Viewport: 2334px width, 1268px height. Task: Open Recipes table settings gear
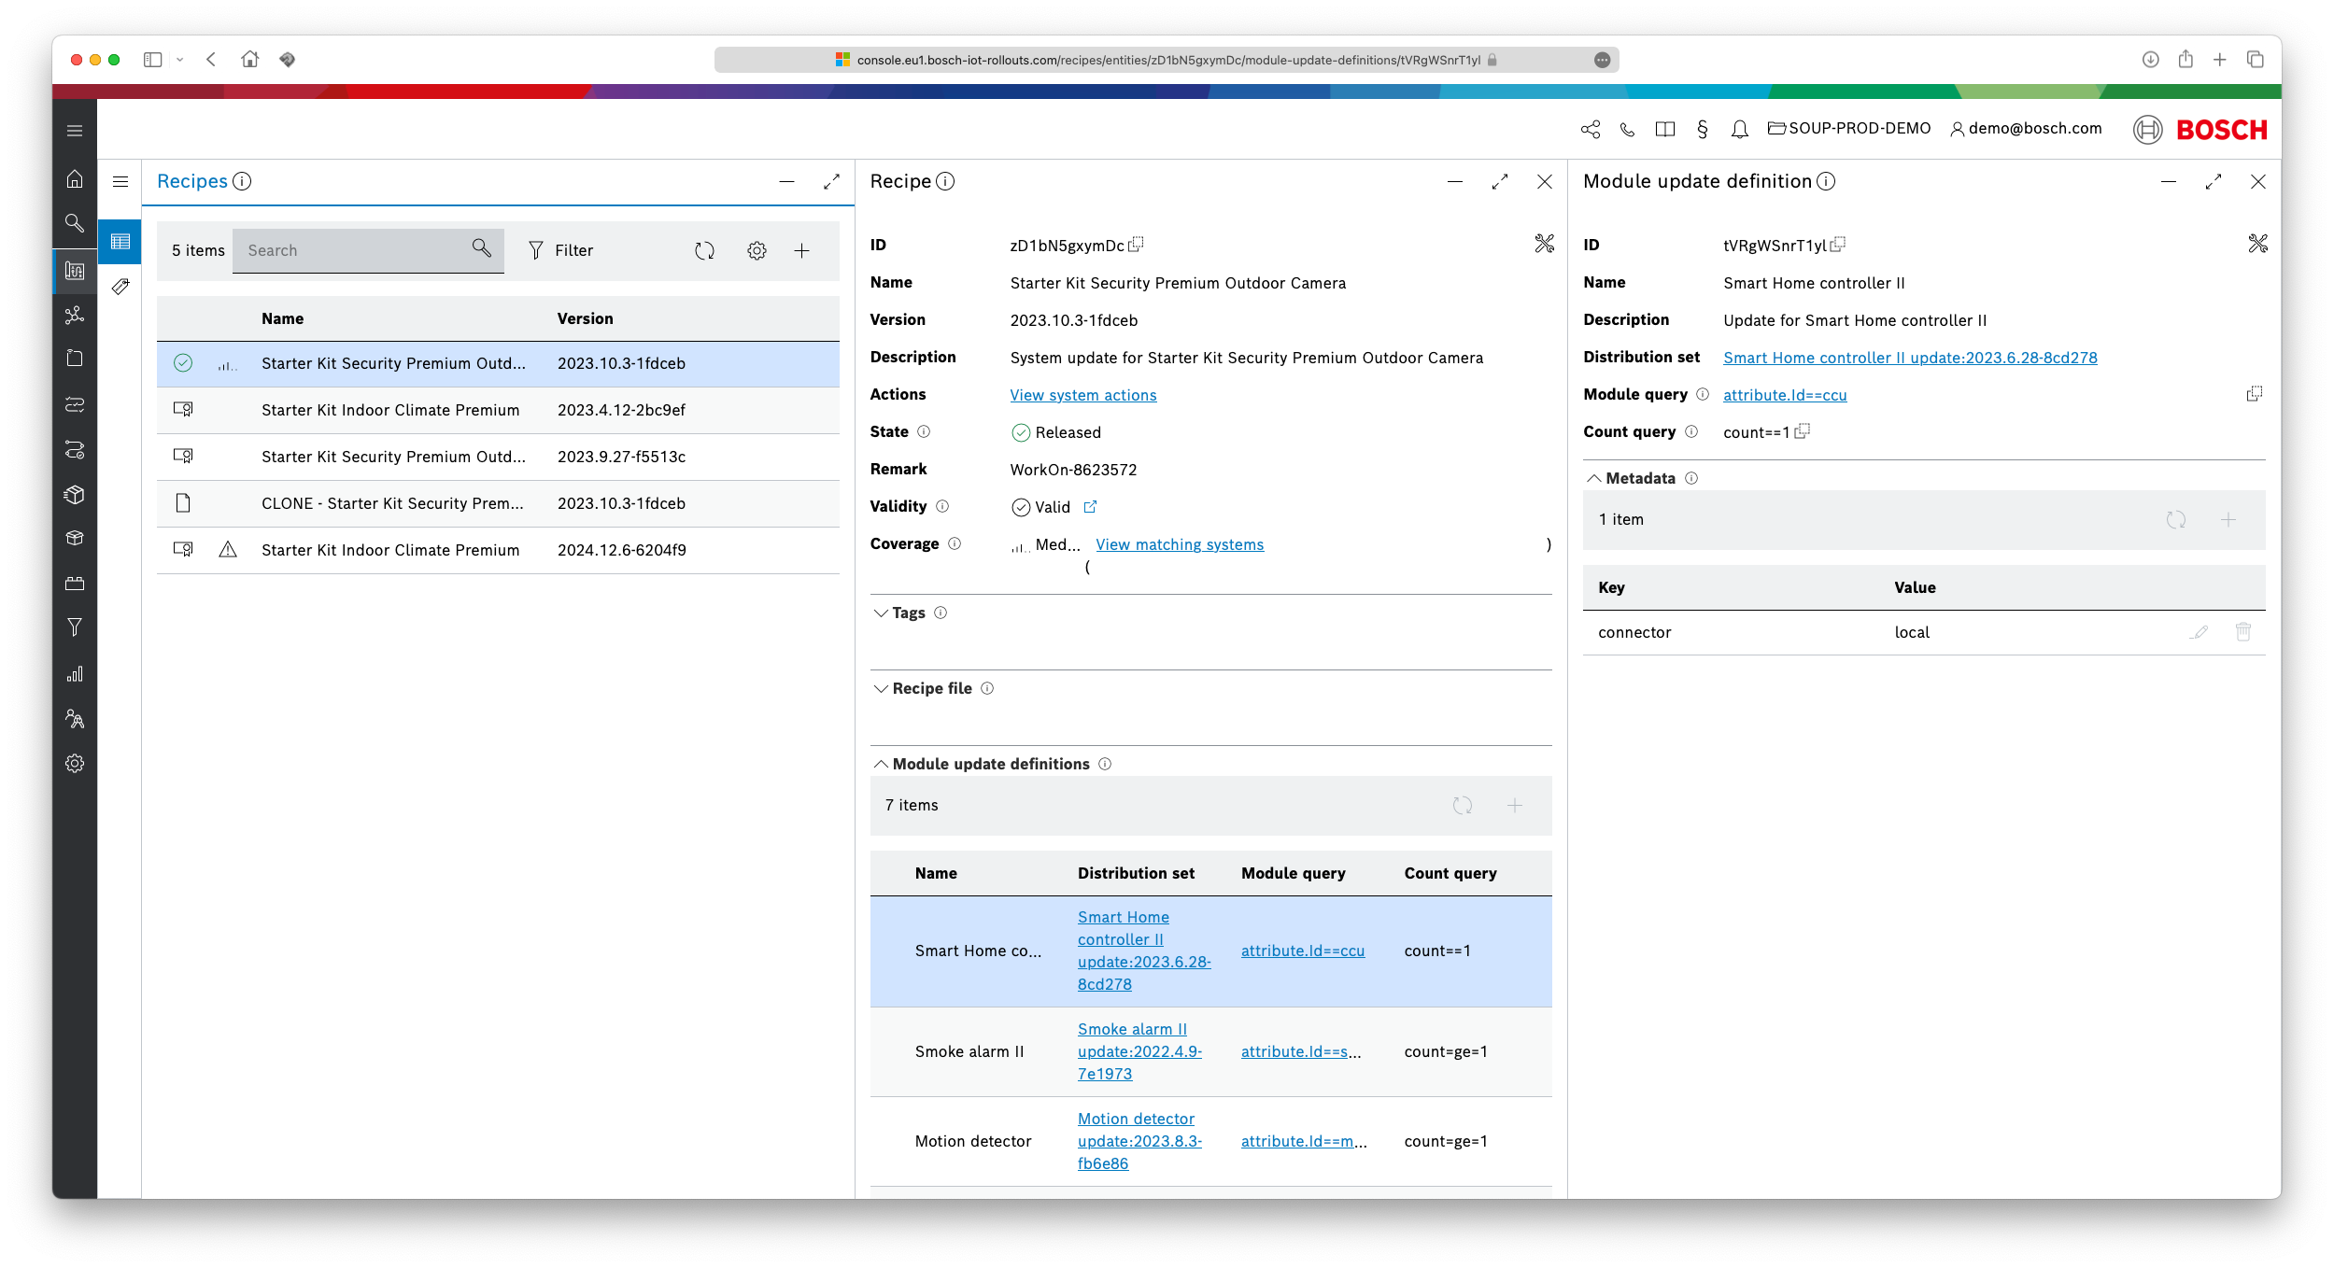tap(757, 250)
